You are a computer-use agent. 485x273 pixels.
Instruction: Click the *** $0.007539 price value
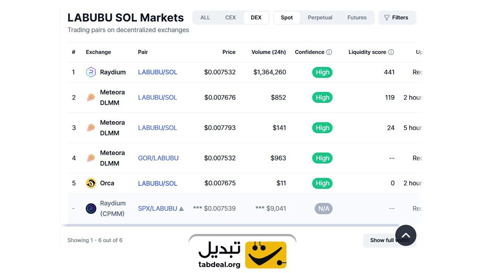pyautogui.click(x=214, y=209)
